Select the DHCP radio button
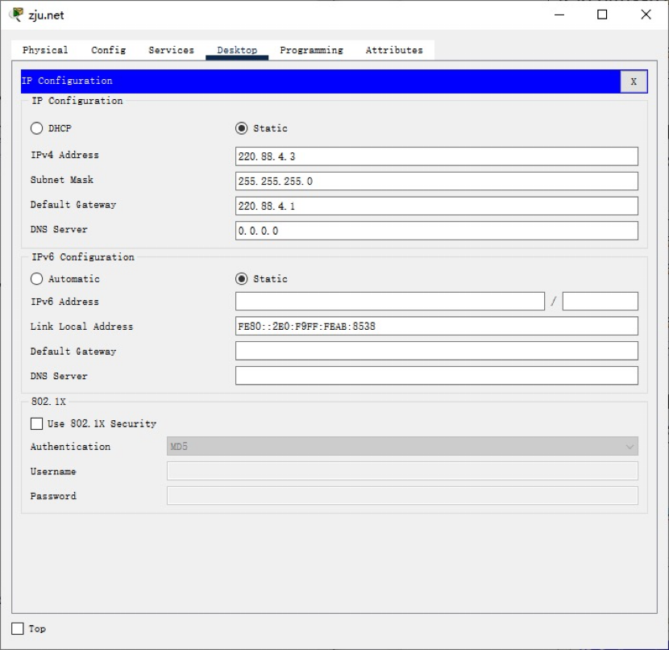The height and width of the screenshot is (650, 669). coord(37,128)
